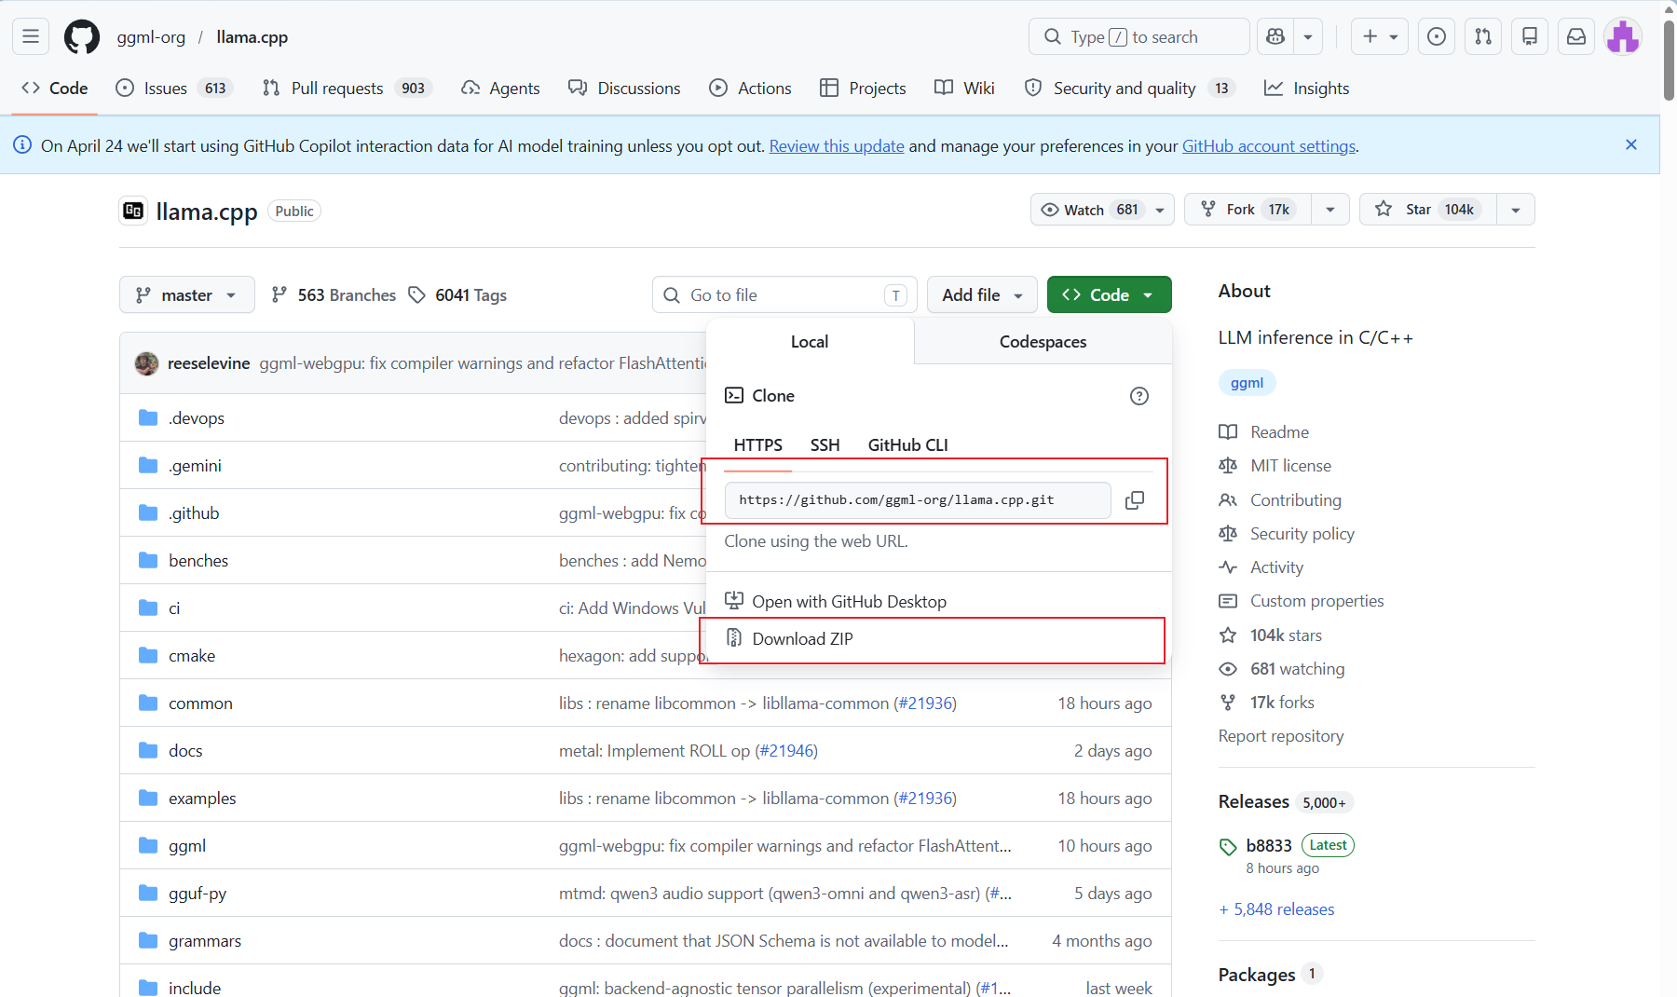Open Copilot chat icon in header
1677x997 pixels.
1275,36
